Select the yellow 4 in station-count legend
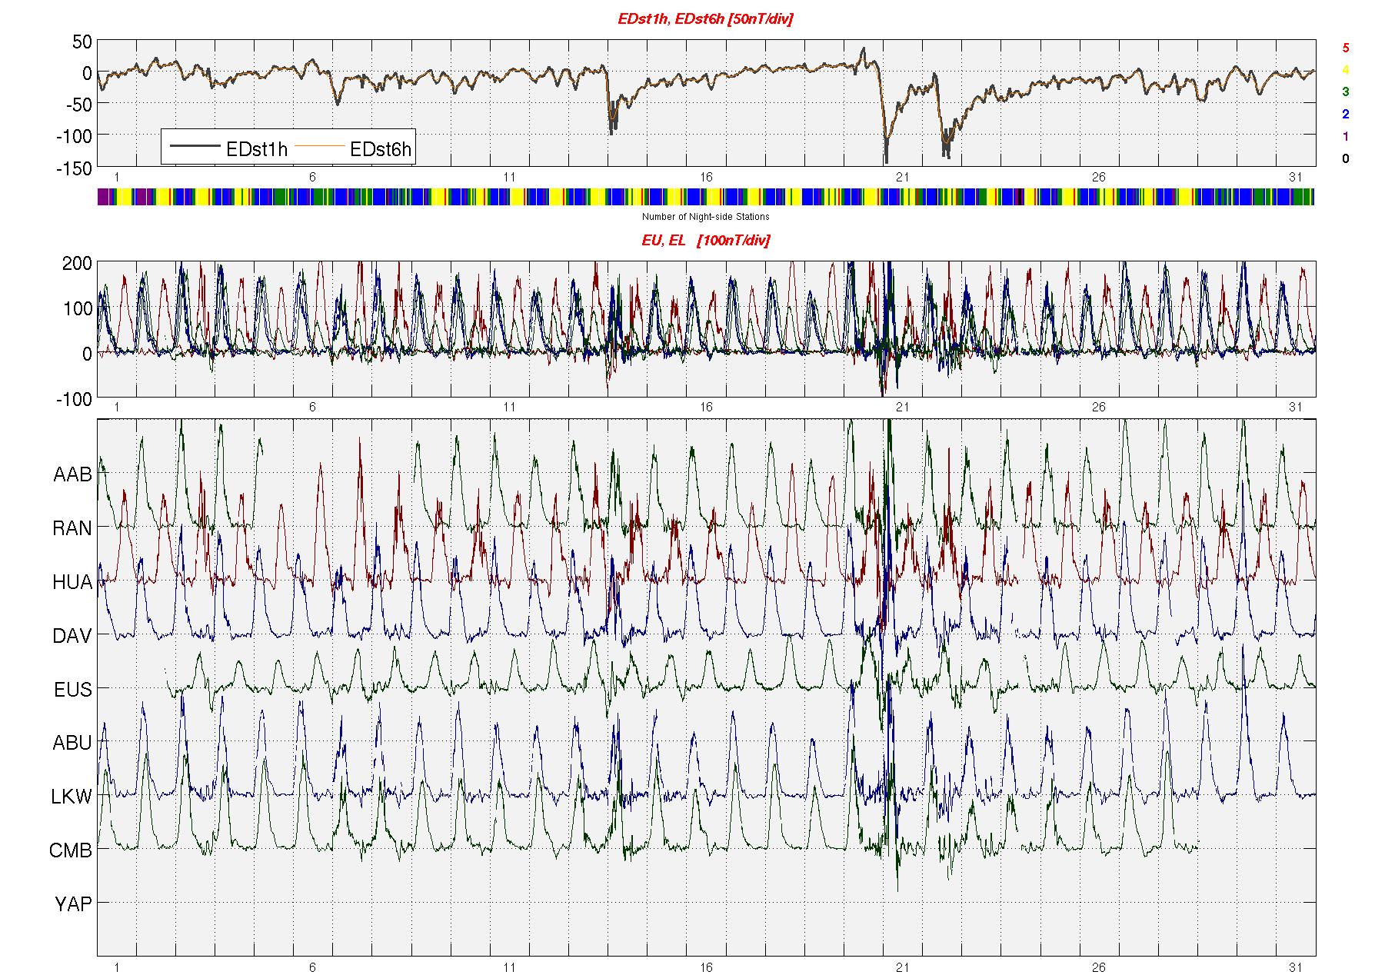 tap(1345, 70)
